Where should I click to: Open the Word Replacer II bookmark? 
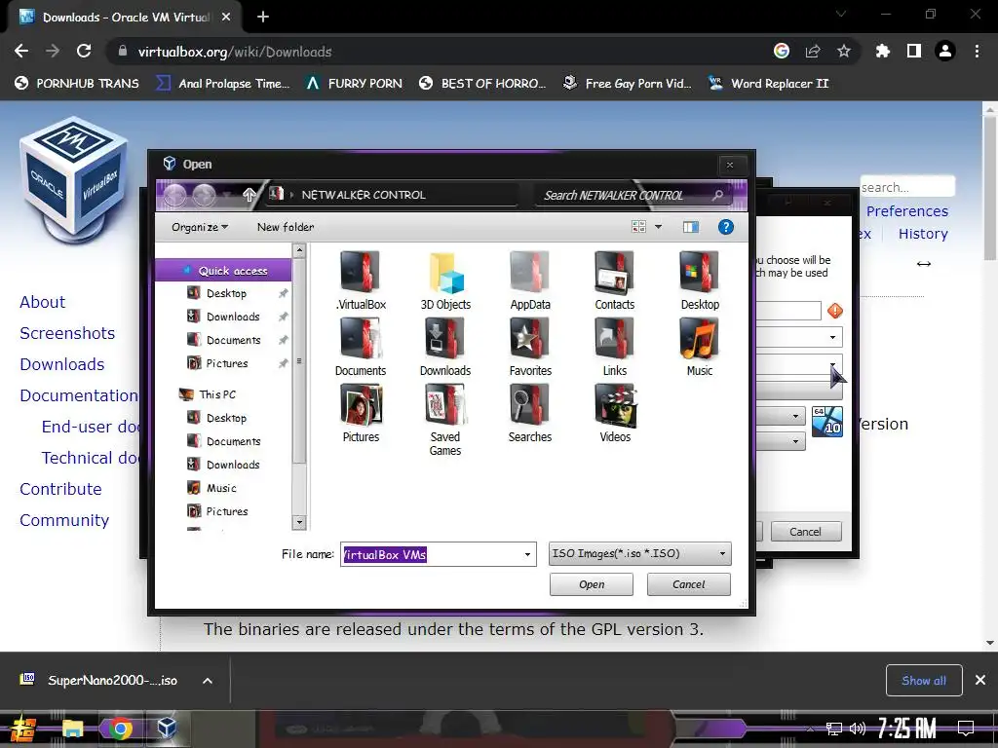point(769,84)
